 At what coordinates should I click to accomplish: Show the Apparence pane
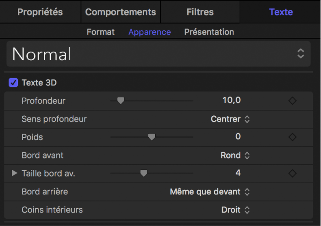click(150, 32)
